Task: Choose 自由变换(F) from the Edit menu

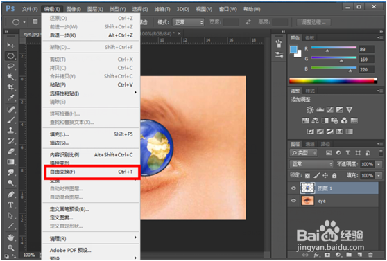Action: pos(92,172)
